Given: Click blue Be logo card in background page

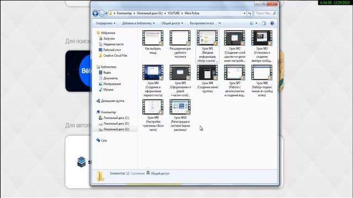Looking at the screenshot, I should click(x=78, y=71).
